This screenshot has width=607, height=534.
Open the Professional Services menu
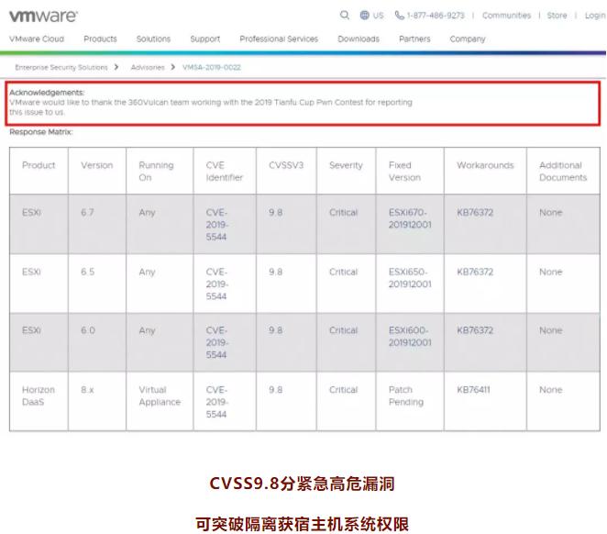click(279, 39)
